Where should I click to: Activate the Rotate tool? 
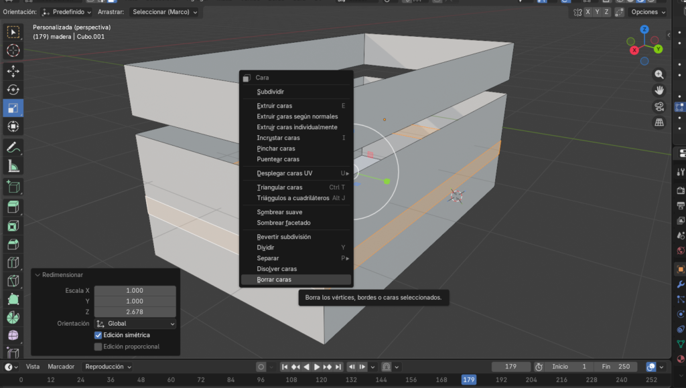click(13, 90)
